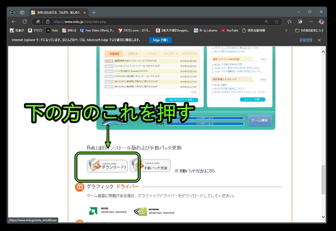Screen dimensions: 336x231
Task: Open the 手動パッチ方法はこちら link
Action: [195, 171]
